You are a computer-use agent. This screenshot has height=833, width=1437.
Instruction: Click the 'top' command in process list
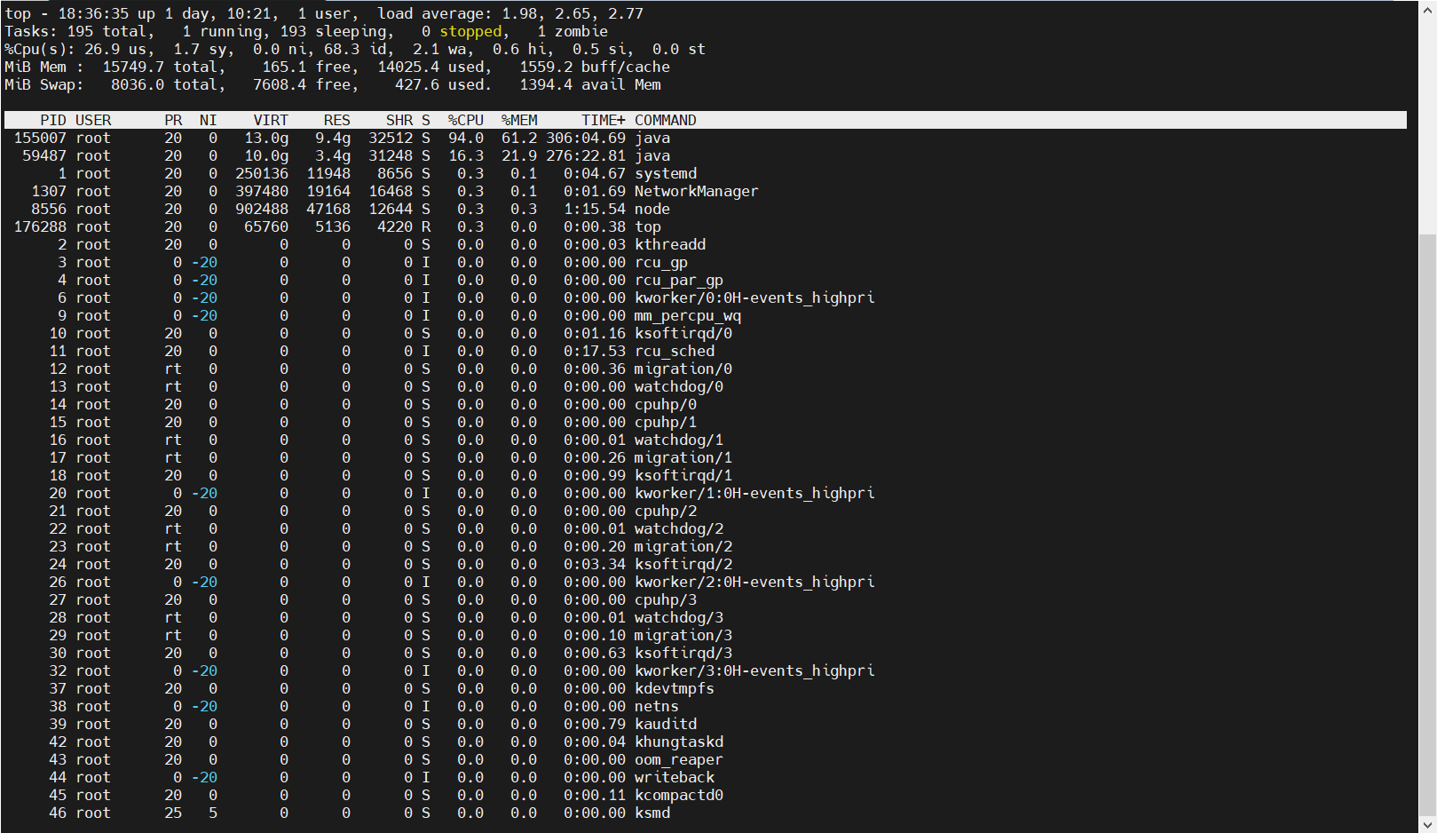click(648, 226)
